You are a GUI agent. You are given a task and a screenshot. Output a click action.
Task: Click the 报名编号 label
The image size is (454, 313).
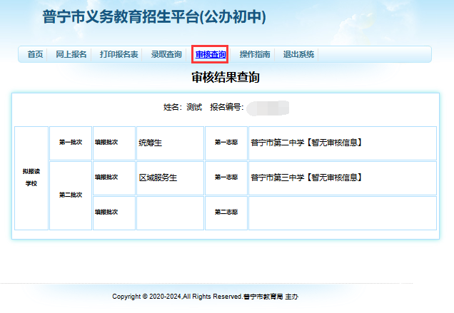click(227, 108)
